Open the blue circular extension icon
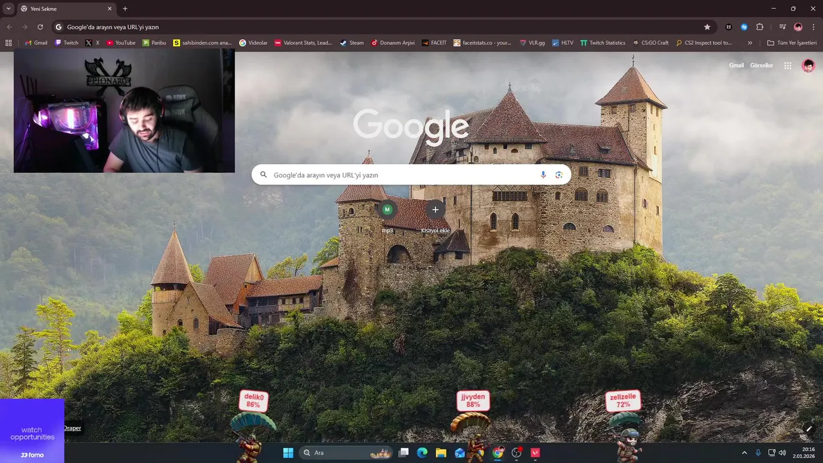Viewport: 823px width, 463px height. (744, 27)
